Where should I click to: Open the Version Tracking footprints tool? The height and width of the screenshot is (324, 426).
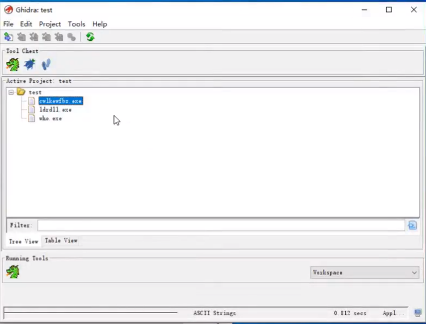pyautogui.click(x=46, y=65)
